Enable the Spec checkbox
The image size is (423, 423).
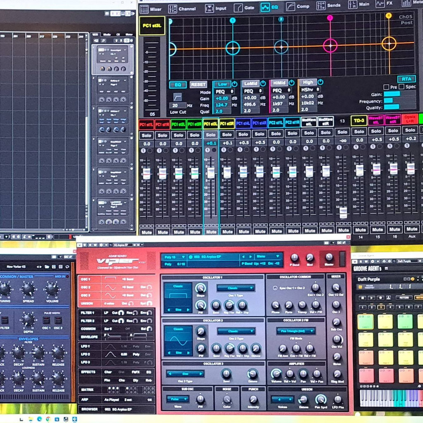tap(402, 87)
